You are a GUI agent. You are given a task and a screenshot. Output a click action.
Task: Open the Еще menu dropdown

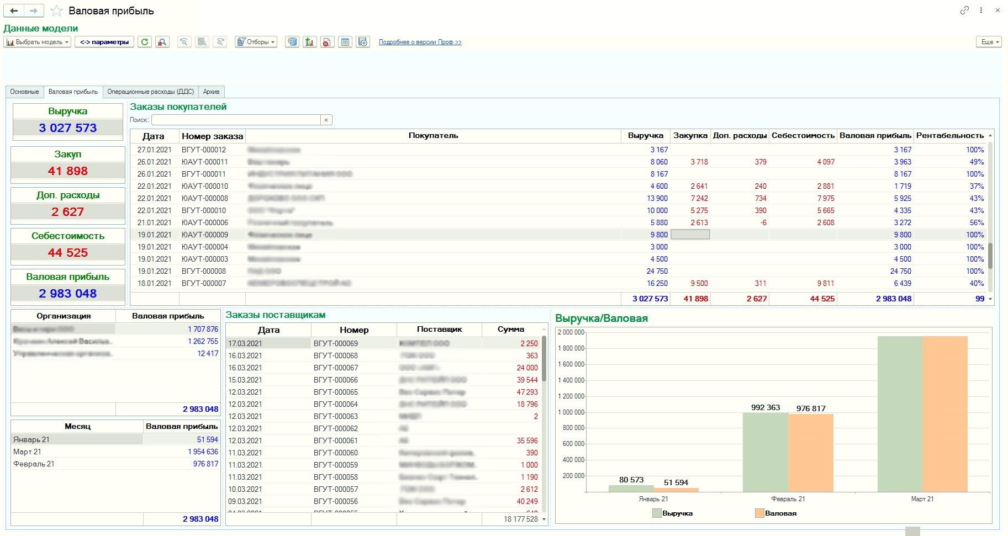(988, 42)
